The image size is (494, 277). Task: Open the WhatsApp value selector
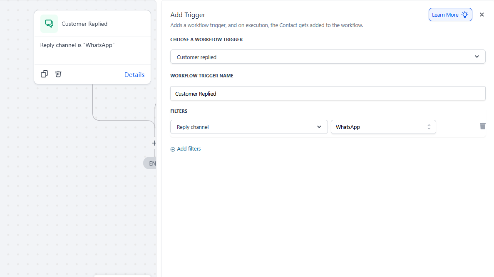click(383, 127)
